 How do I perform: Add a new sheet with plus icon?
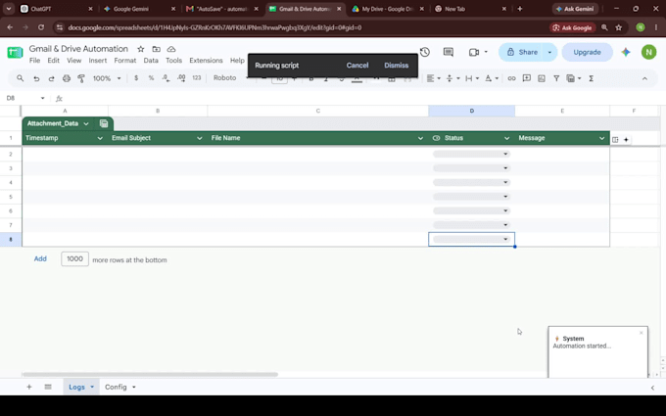28,387
